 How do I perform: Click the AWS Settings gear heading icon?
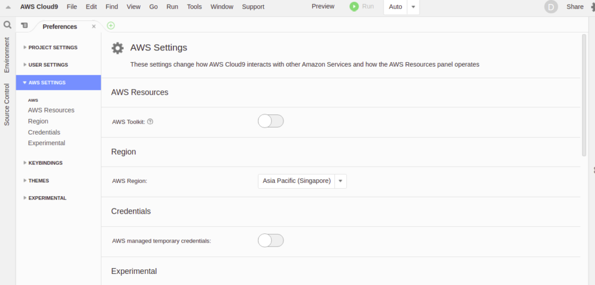[x=117, y=48]
